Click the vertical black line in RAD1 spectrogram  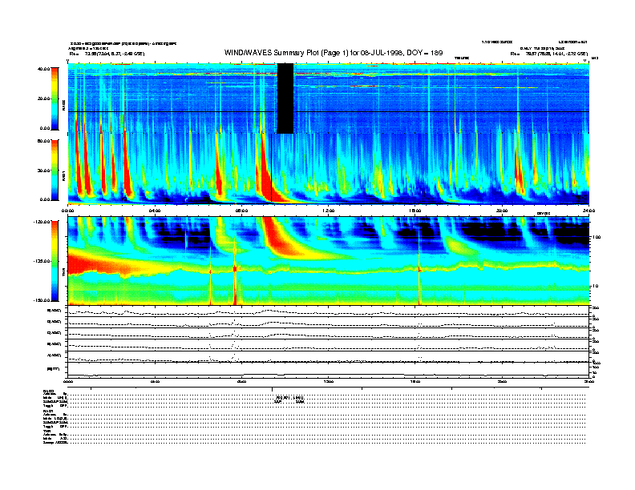click(x=271, y=168)
